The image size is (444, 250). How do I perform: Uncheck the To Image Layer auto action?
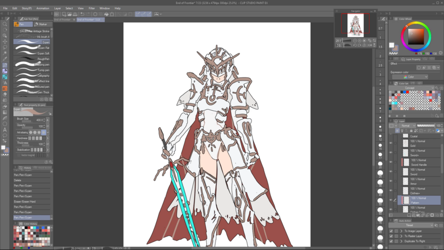pyautogui.click(x=391, y=231)
